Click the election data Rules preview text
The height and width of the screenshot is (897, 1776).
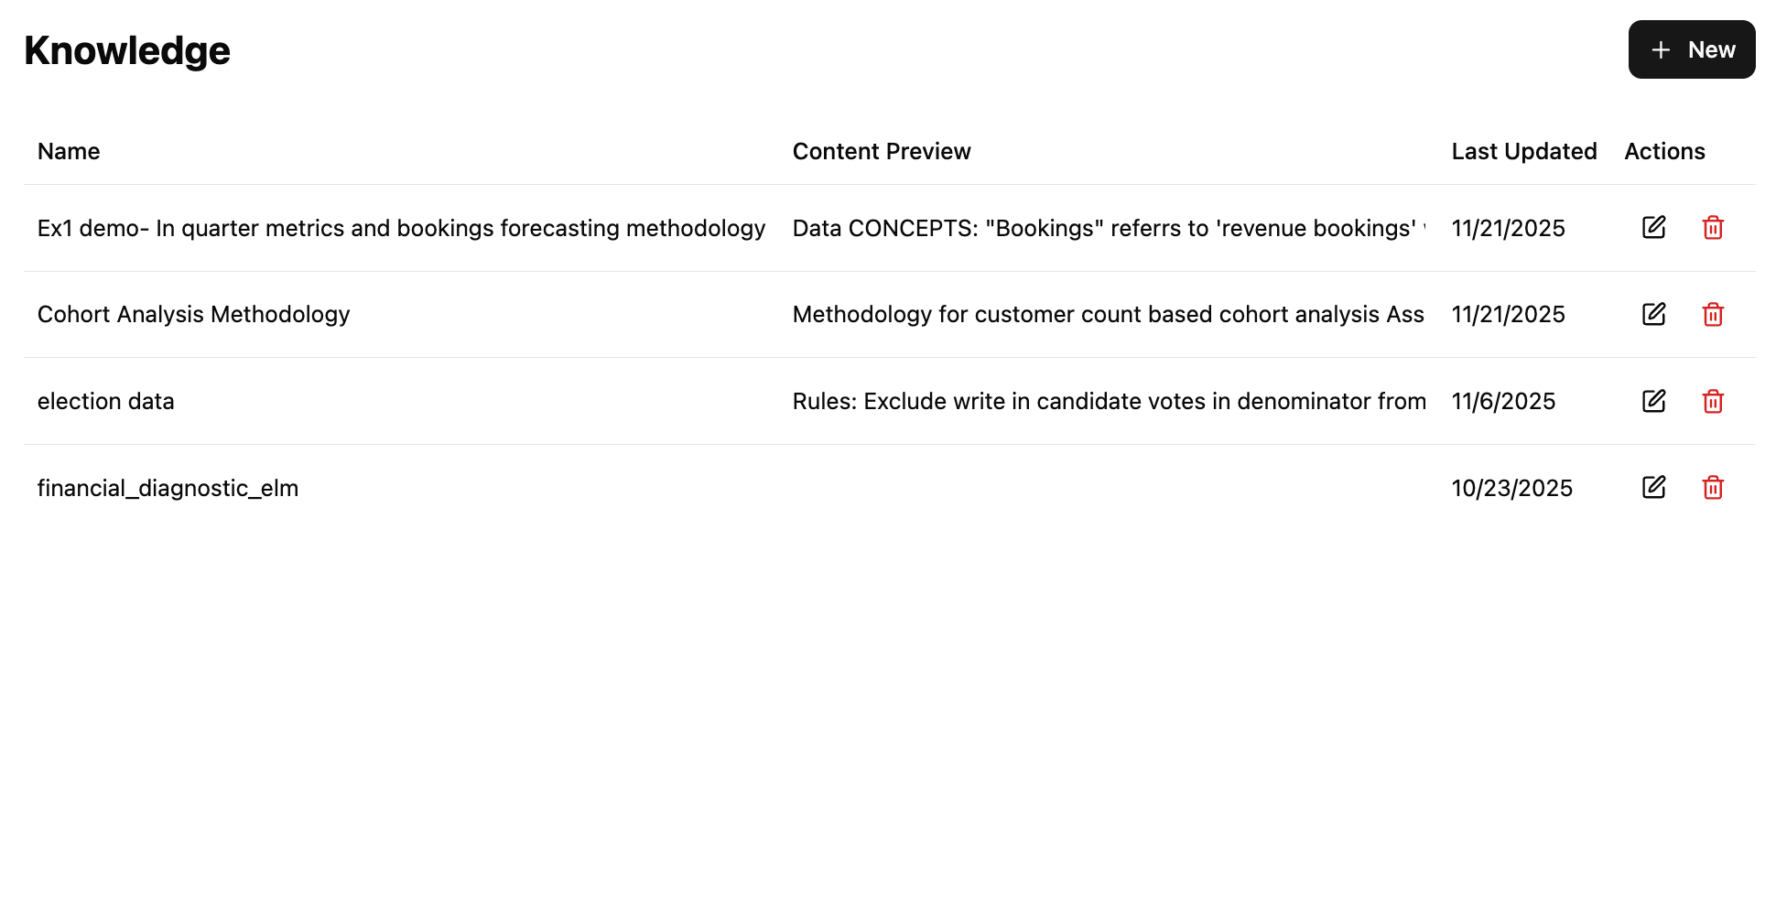point(1108,401)
